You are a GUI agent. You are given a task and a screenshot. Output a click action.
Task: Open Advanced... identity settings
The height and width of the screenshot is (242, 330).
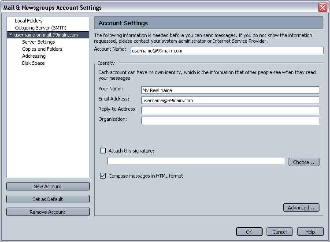tap(301, 208)
